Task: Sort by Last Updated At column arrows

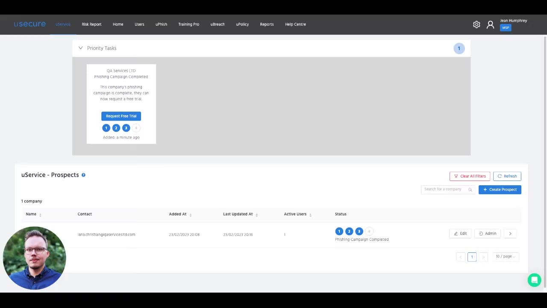Action: tap(256, 215)
